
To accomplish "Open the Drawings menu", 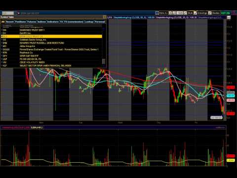I will [202, 13].
